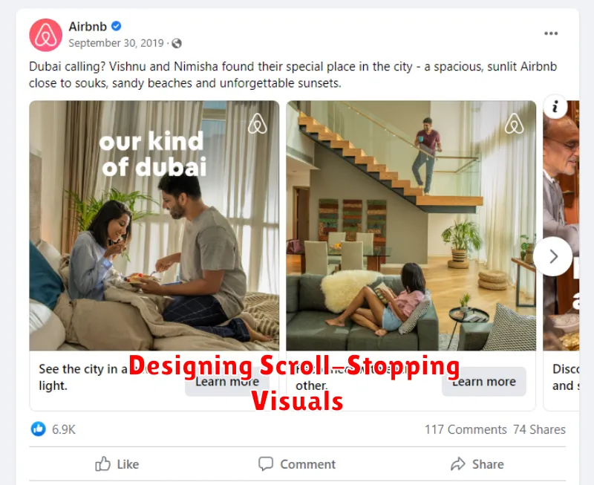Click the globe public audience icon
Viewport: 594px width, 485px height.
177,44
